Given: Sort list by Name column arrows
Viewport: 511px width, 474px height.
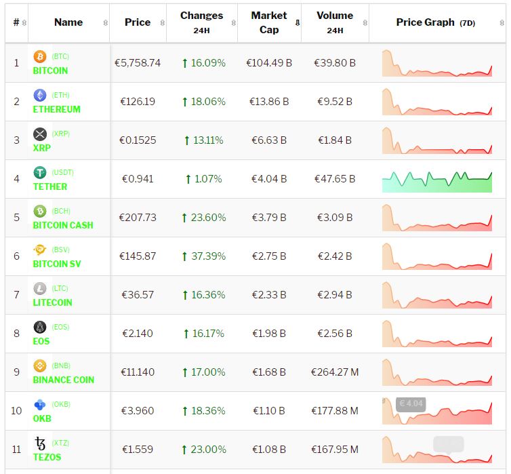Looking at the screenshot, I should [105, 22].
